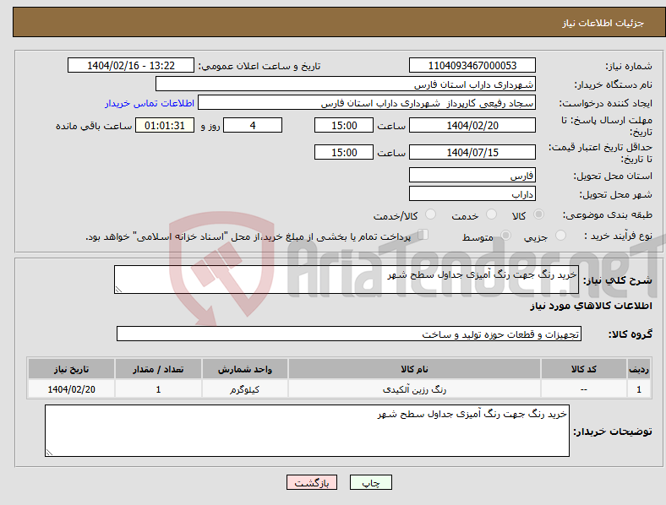Click the price validity hour 15:00 field
This screenshot has width=666, height=505.
344,152
